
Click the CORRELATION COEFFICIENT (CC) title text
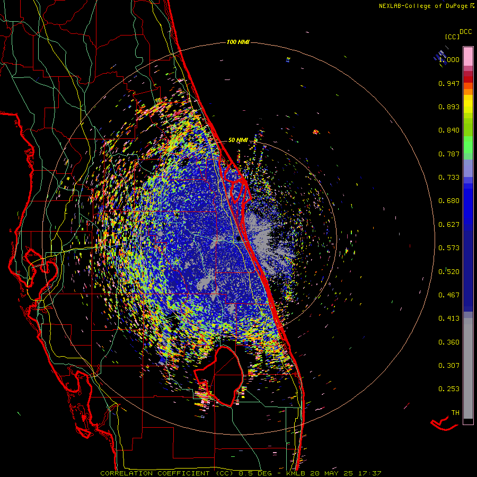click(x=167, y=473)
